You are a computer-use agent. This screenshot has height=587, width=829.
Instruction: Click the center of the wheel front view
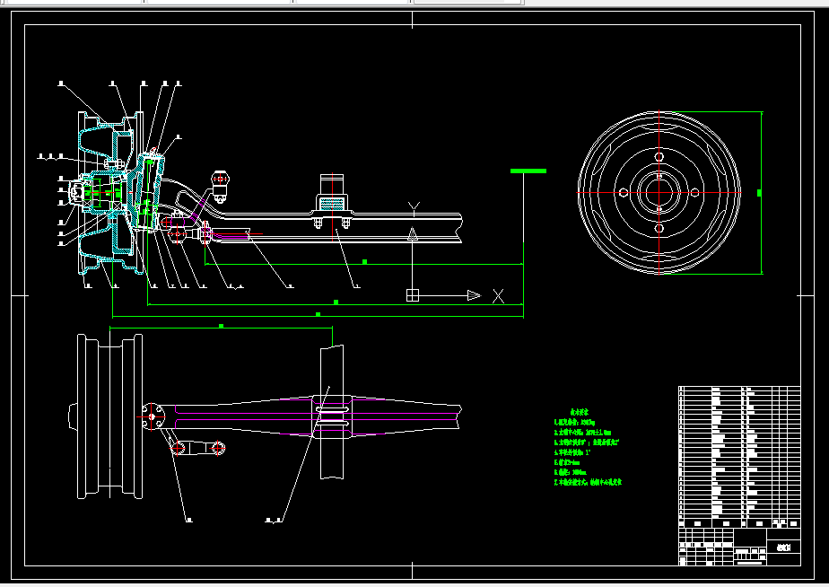coord(659,192)
